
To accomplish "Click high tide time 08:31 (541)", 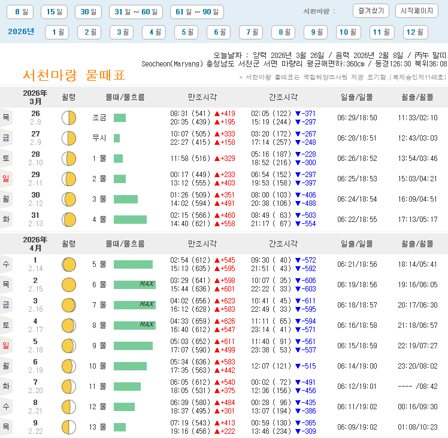I will (190, 114).
